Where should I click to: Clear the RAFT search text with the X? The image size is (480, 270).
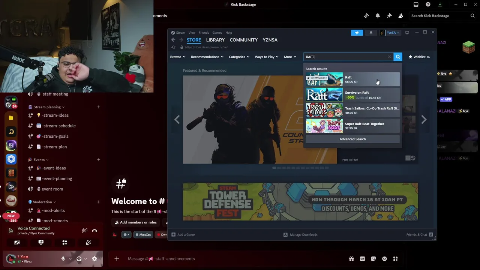389,57
